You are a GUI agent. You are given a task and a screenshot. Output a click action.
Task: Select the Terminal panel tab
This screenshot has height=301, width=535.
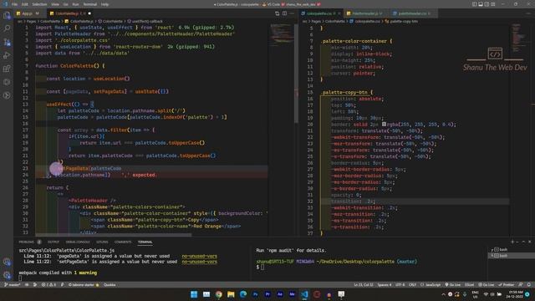(145, 242)
